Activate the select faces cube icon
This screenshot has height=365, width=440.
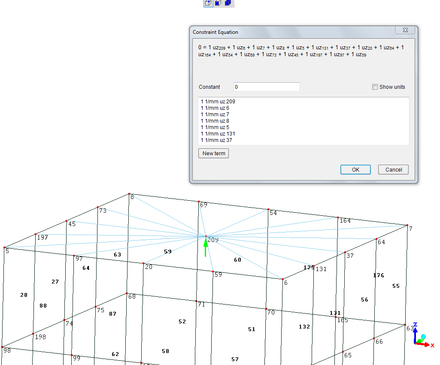218,3
